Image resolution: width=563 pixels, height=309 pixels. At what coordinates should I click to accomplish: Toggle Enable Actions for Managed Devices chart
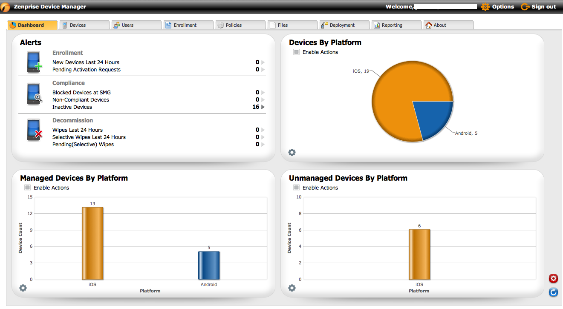point(28,187)
